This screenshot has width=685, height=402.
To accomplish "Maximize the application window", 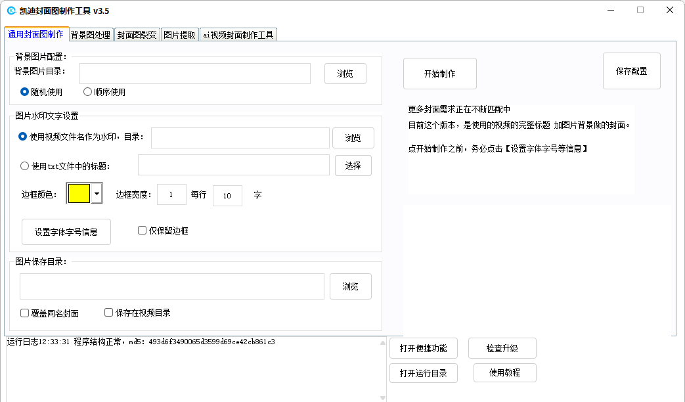I will tap(640, 10).
